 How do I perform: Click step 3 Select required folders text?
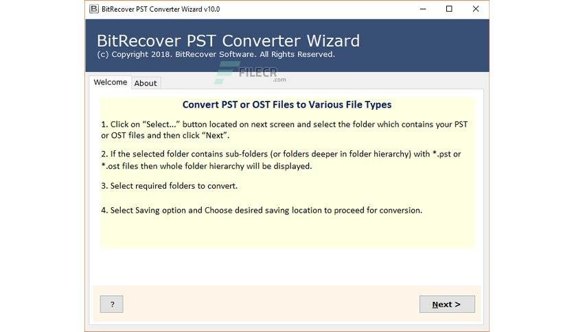pyautogui.click(x=169, y=186)
